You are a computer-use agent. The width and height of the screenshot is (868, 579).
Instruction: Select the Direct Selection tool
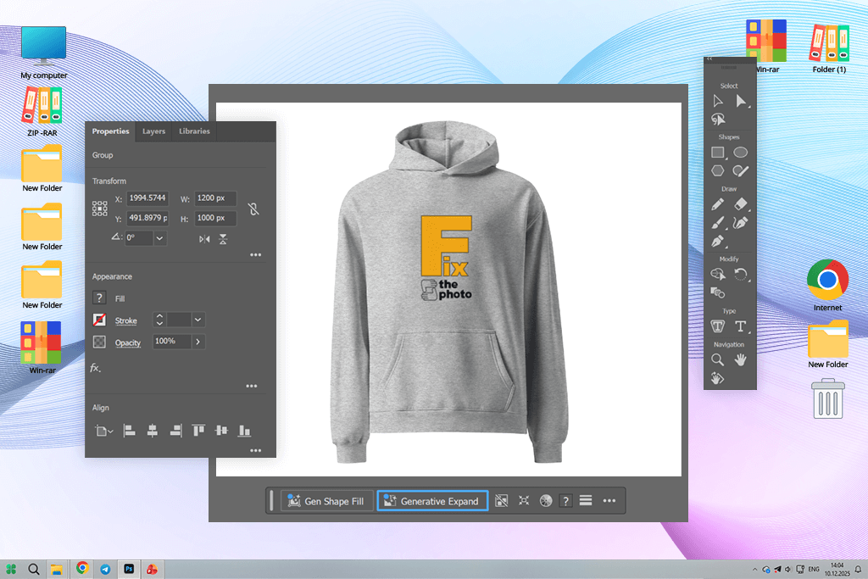coord(741,101)
